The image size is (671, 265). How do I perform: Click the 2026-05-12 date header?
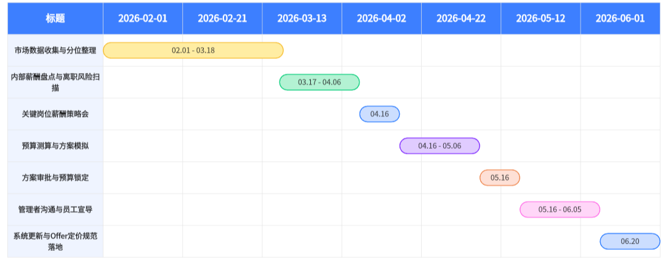click(540, 18)
